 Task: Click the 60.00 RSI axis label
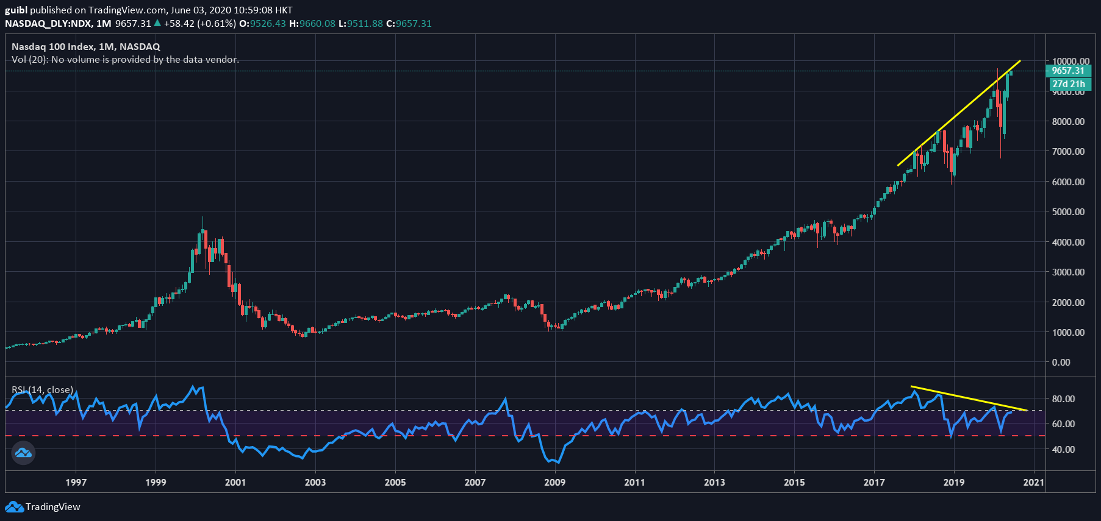[x=1063, y=424]
